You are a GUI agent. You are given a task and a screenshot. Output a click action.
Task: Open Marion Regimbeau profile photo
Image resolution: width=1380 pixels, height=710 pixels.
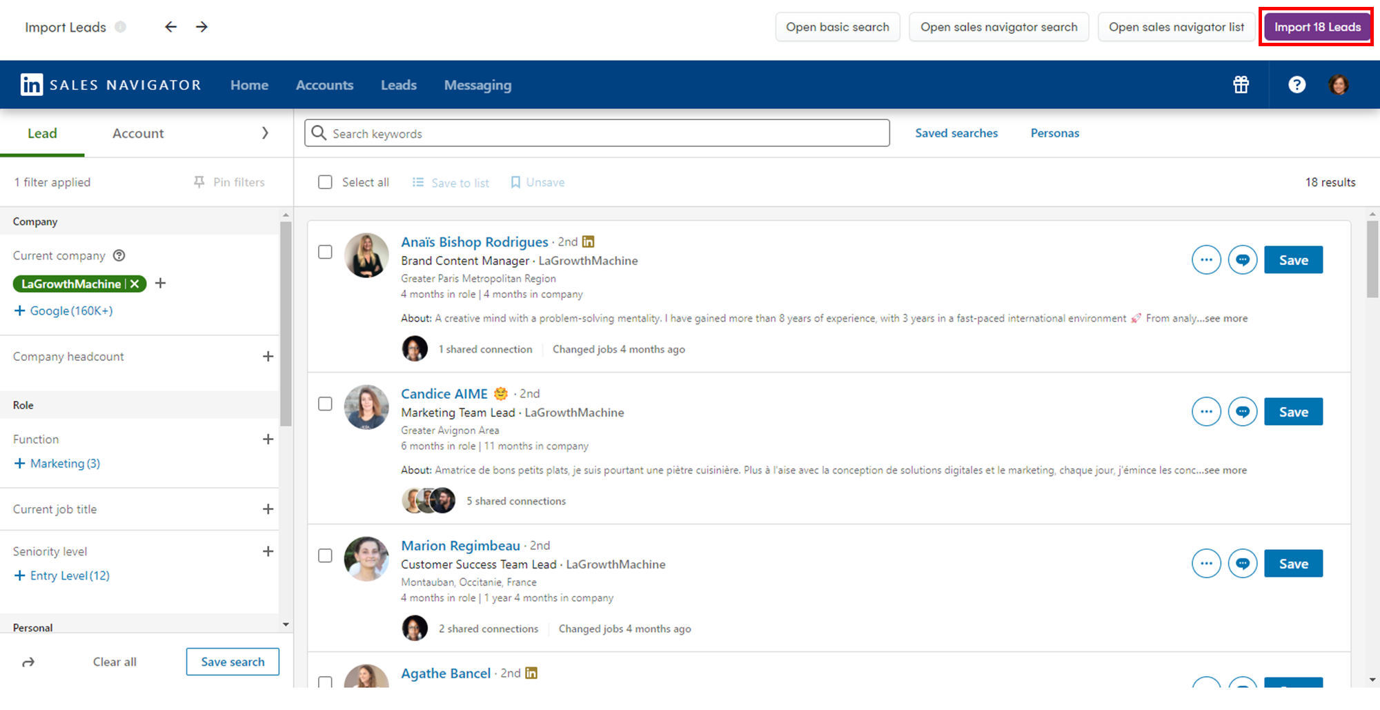366,559
